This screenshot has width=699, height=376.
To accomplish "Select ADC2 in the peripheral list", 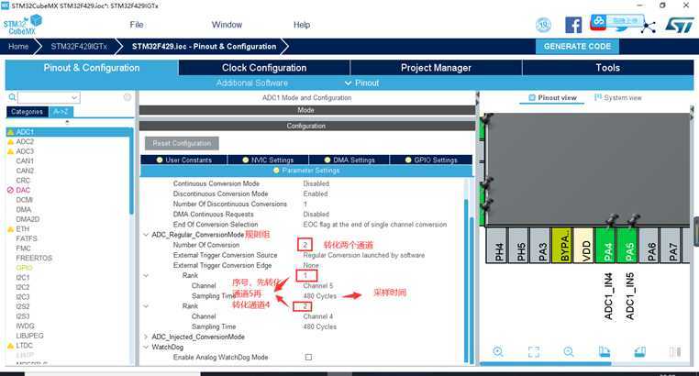I will (x=25, y=141).
